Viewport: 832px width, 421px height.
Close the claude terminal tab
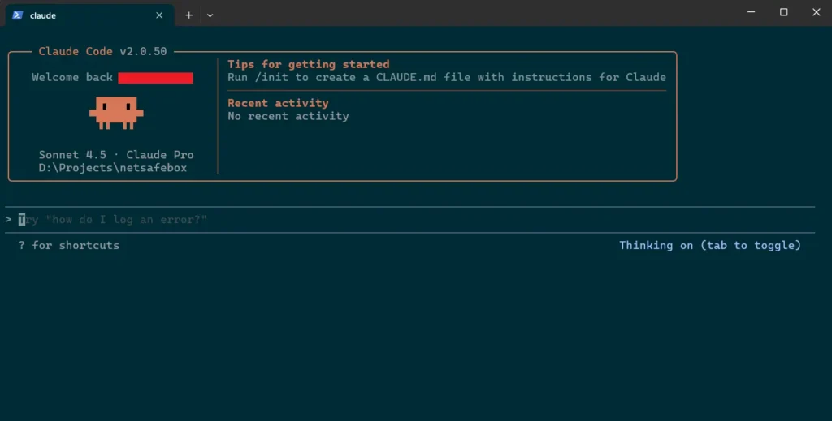[159, 15]
